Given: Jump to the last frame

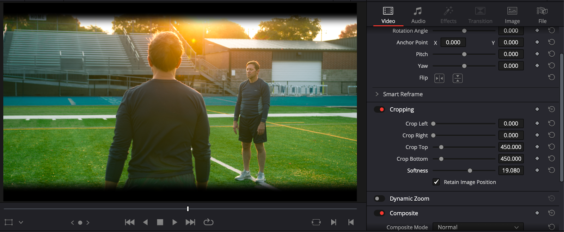Looking at the screenshot, I should click(190, 222).
